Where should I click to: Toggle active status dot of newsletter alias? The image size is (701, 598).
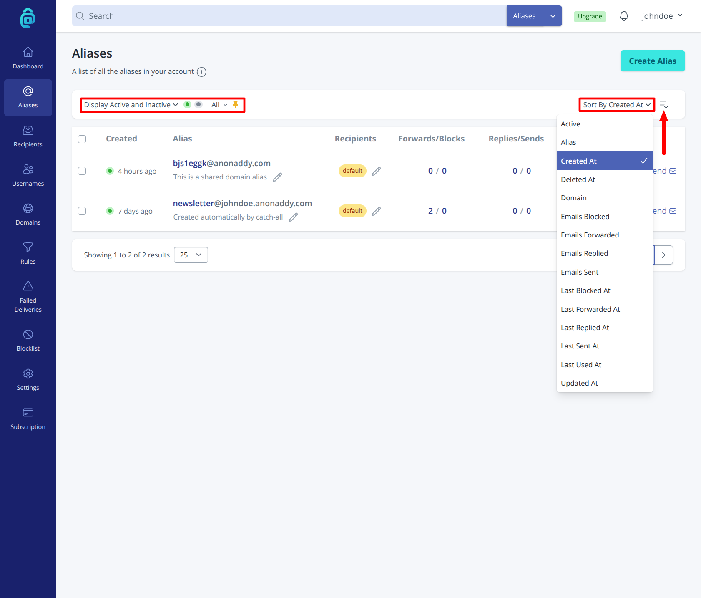click(x=110, y=211)
